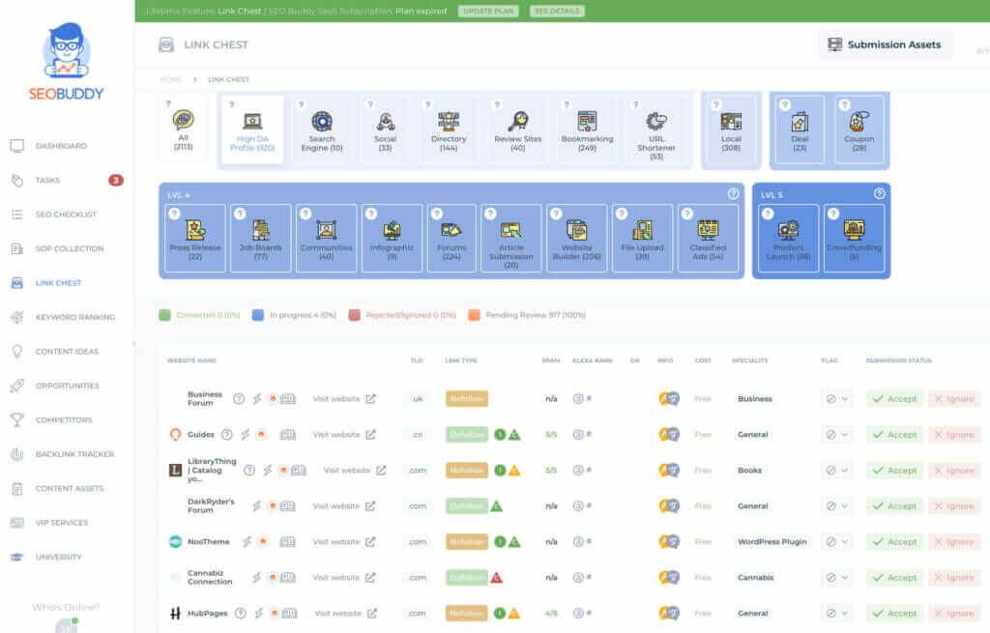Open flag dropdown for NooTheme row
Viewport: 990px width, 633px height.
coord(837,542)
